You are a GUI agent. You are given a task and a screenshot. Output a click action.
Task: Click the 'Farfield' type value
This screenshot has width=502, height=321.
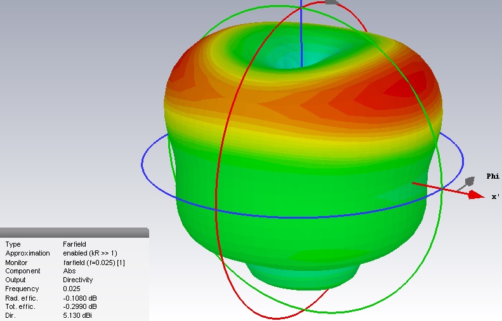coord(74,244)
